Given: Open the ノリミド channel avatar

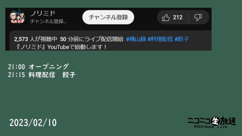Looking at the screenshot, I should (x=17, y=17).
